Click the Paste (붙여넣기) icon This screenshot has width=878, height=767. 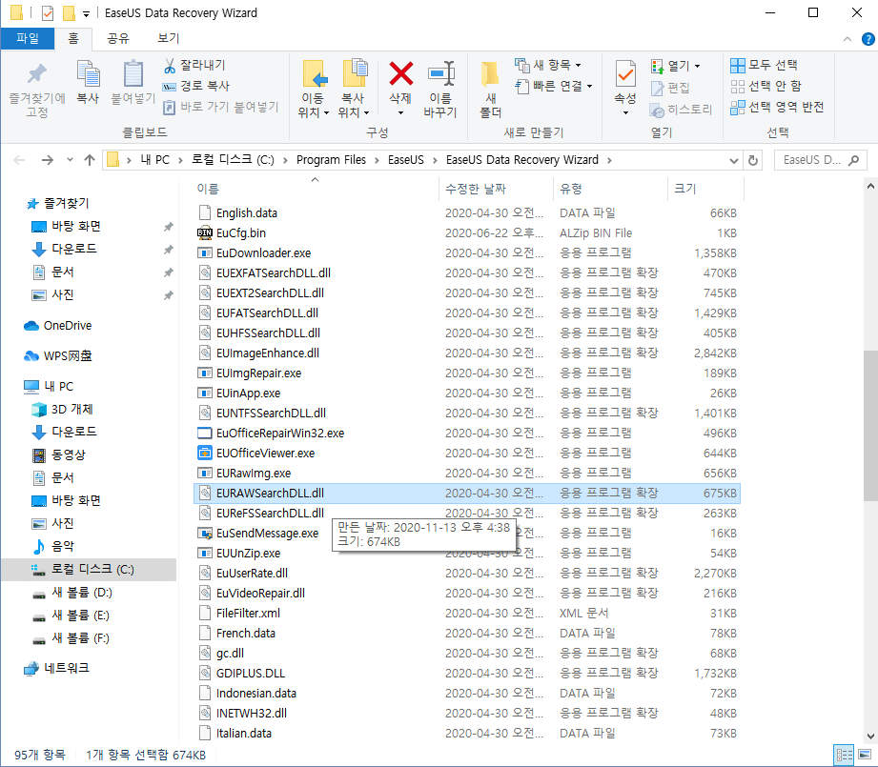133,86
